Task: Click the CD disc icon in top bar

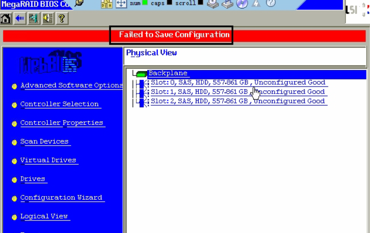Action: 242,4
